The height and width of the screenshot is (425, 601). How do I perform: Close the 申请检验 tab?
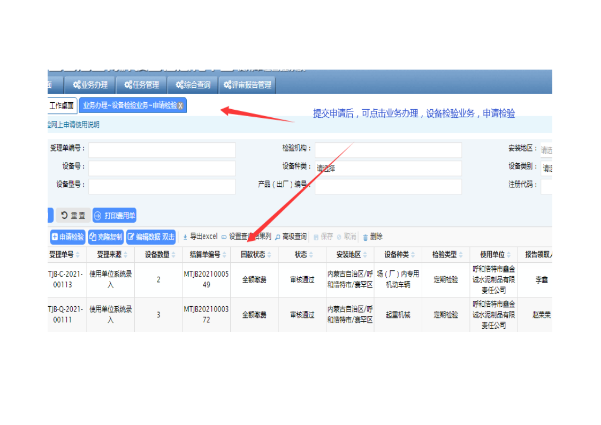click(180, 106)
